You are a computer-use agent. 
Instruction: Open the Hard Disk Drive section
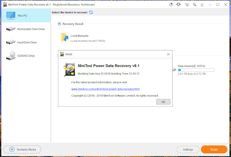click(x=26, y=42)
